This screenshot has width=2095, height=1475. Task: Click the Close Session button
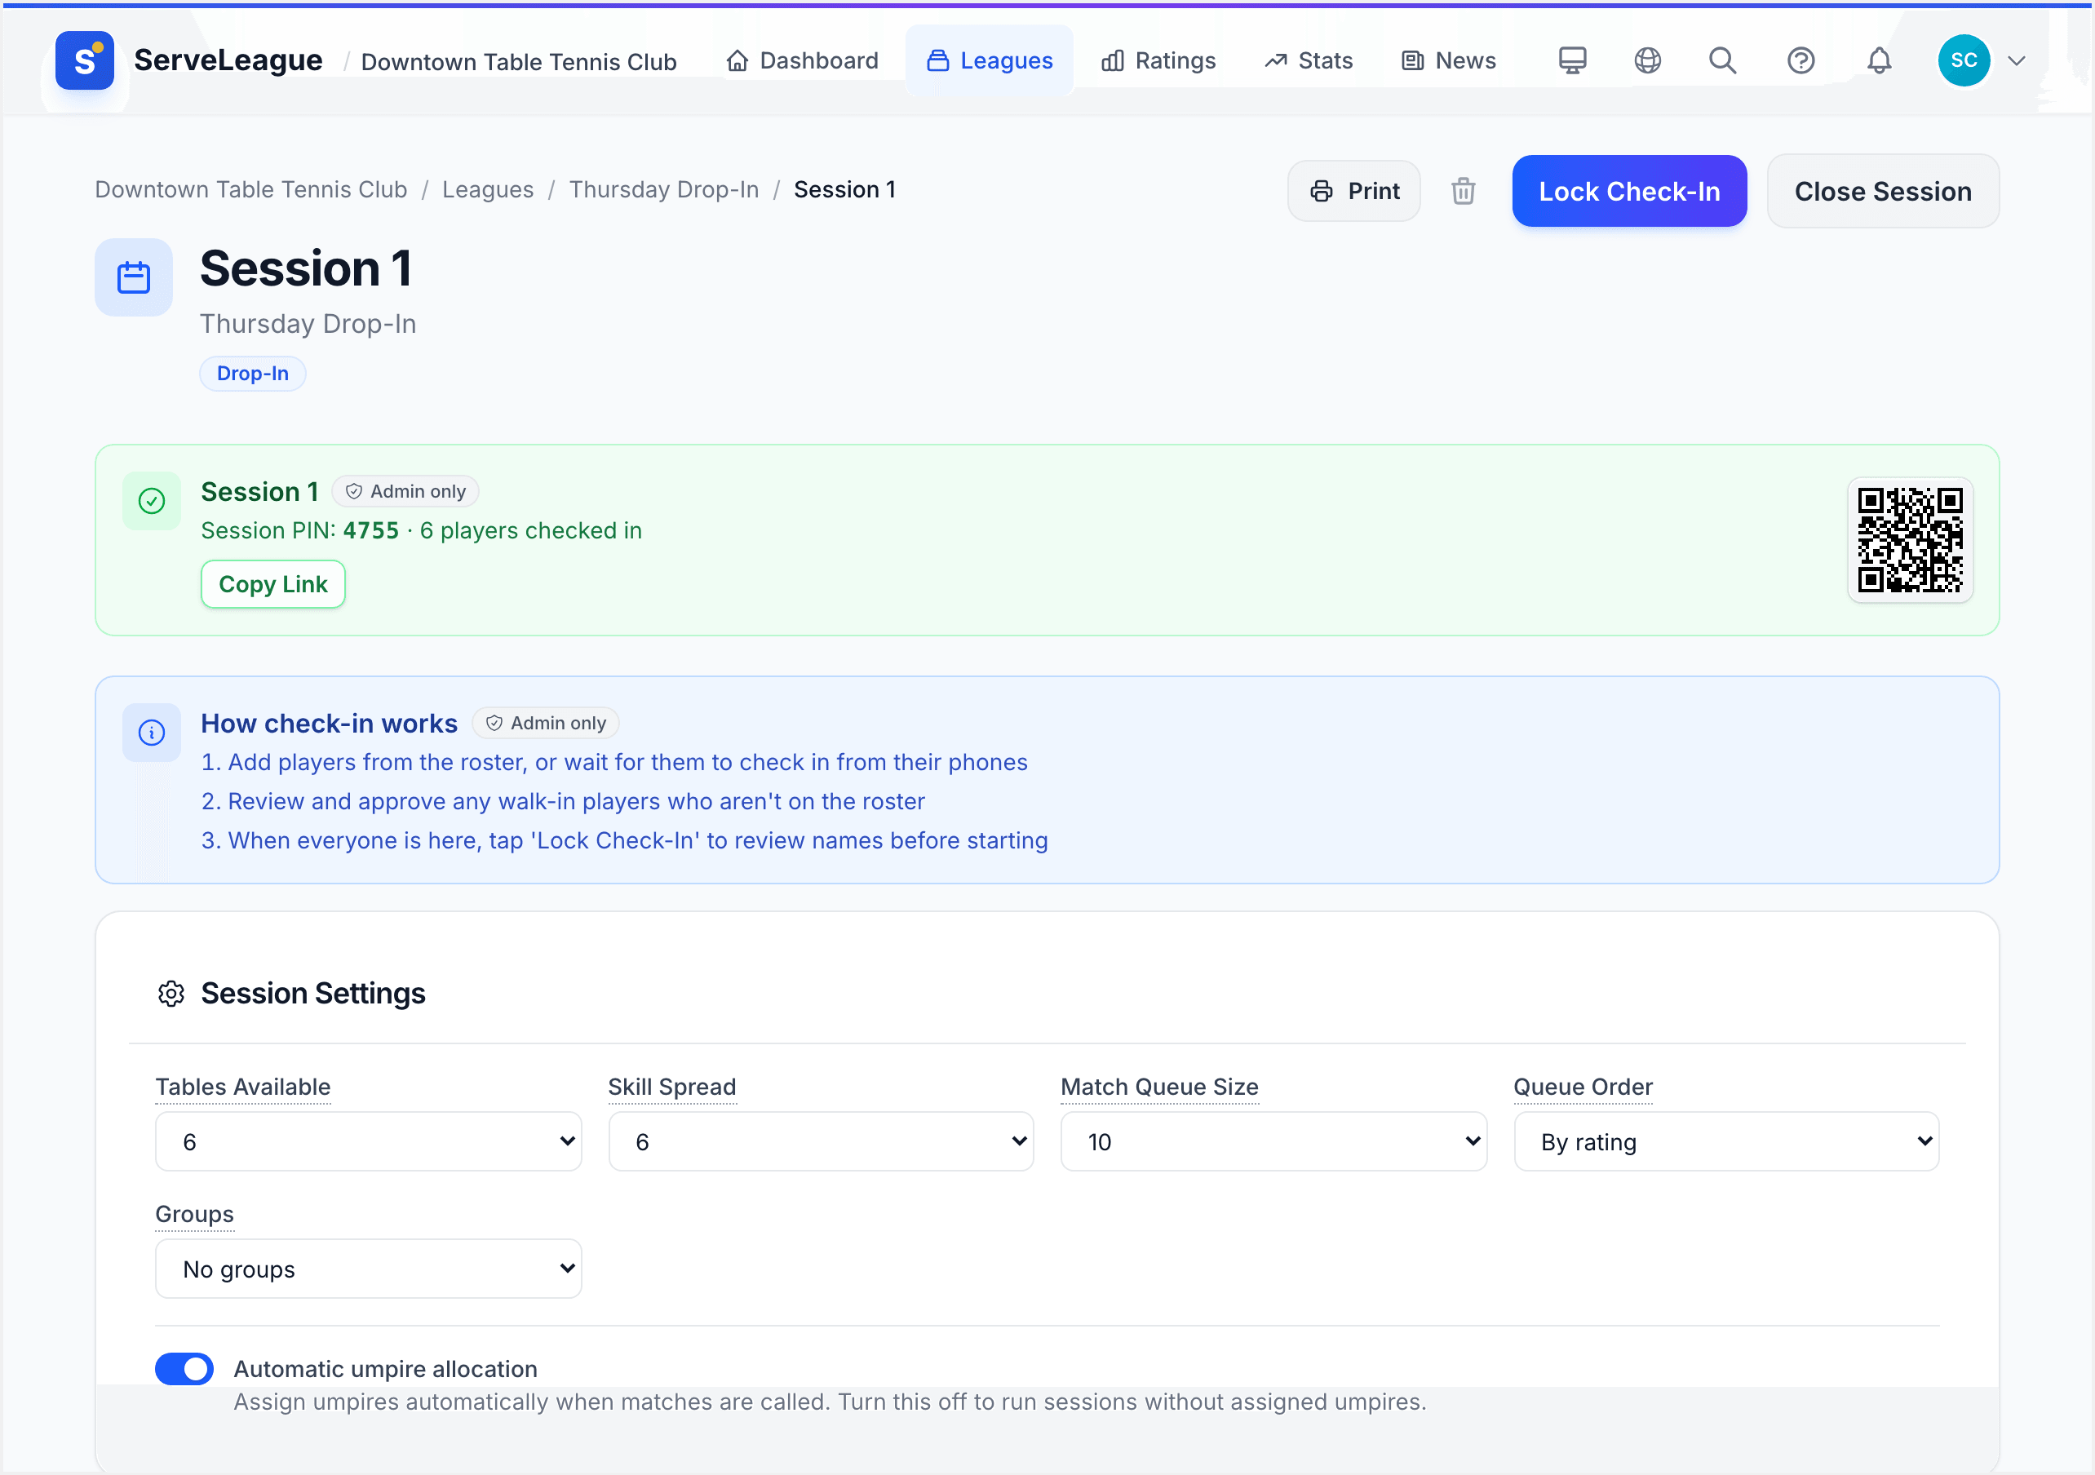click(1884, 191)
